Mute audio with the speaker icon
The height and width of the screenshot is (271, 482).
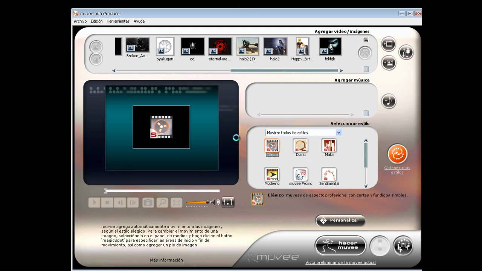click(x=215, y=202)
